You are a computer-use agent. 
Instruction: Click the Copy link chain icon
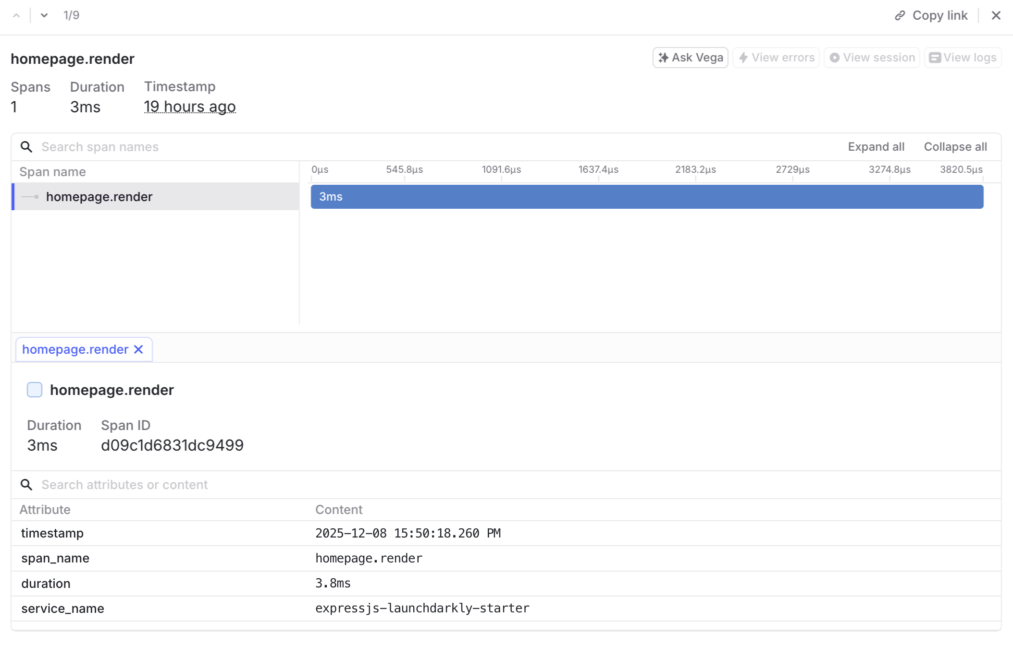pyautogui.click(x=900, y=15)
